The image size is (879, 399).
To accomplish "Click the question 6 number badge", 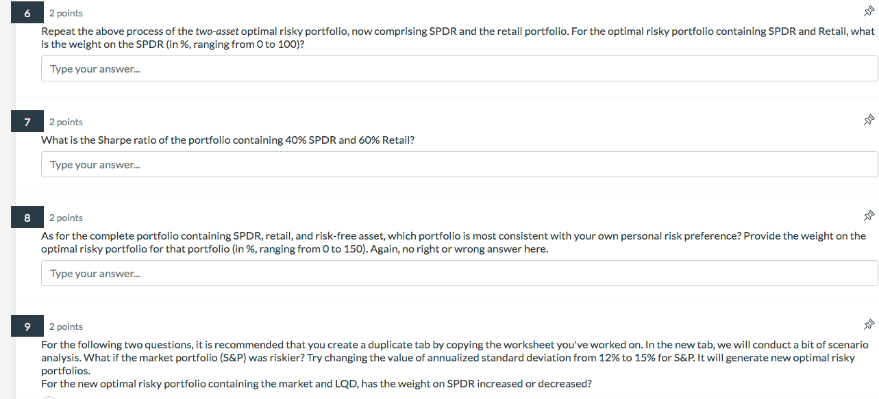I will (27, 12).
